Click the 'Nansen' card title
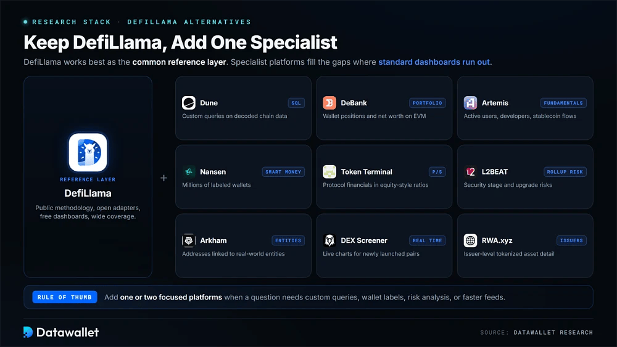Screen dimensions: 617x347 click(x=213, y=172)
